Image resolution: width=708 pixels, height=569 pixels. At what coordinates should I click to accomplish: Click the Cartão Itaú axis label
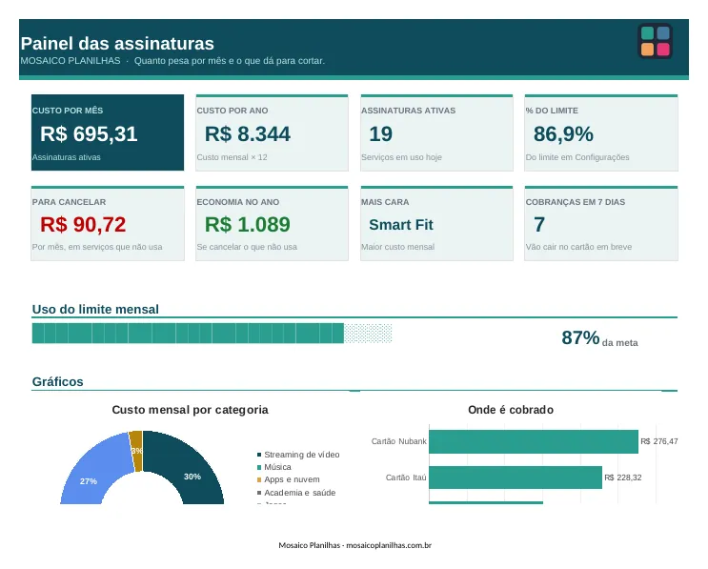[406, 478]
